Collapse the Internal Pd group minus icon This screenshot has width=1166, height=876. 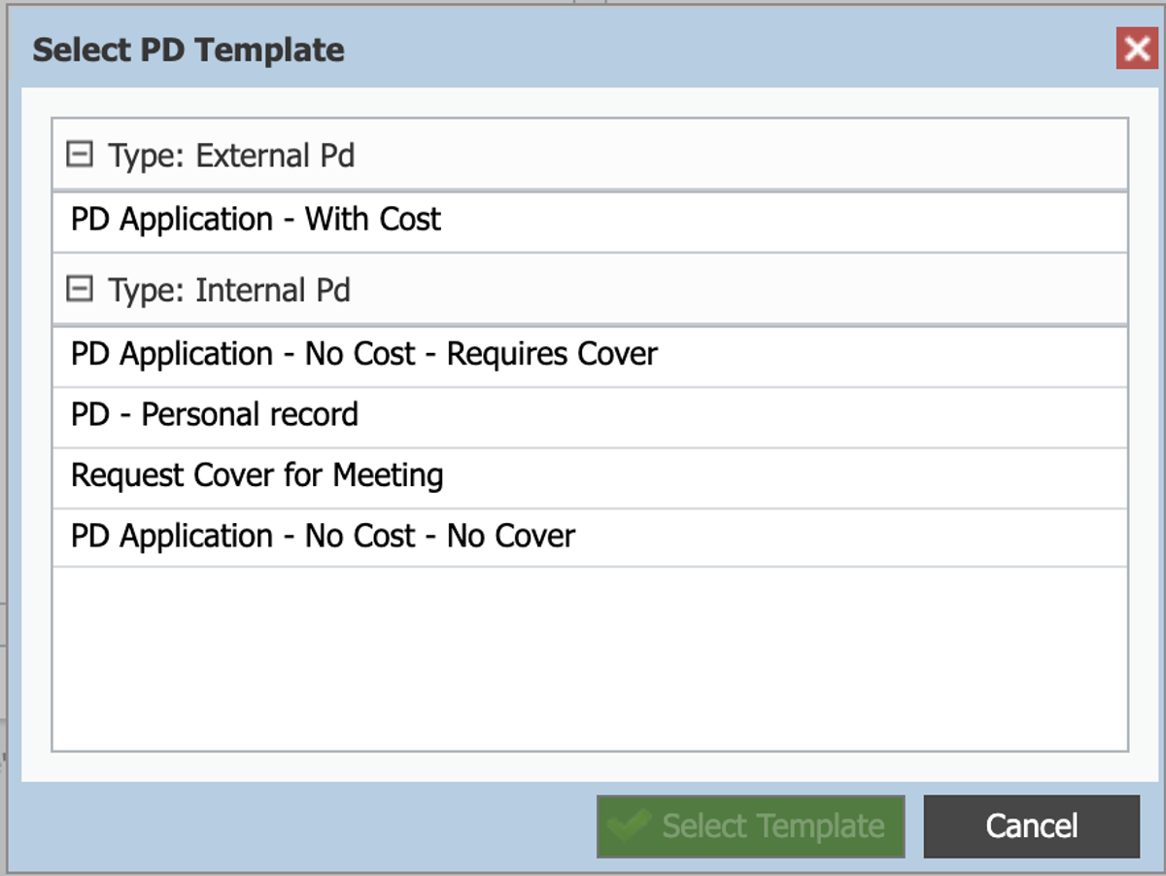pyautogui.click(x=80, y=290)
